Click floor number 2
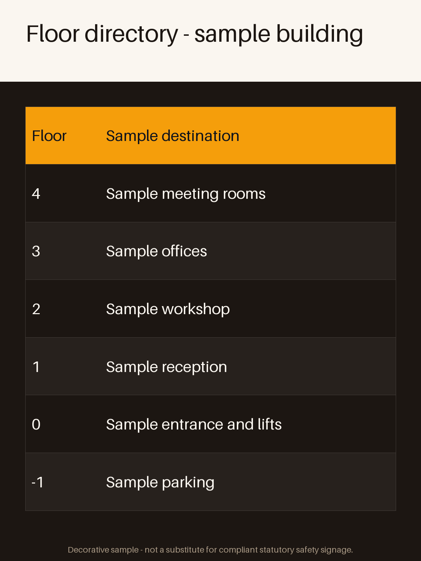Image resolution: width=421 pixels, height=561 pixels. [36, 309]
